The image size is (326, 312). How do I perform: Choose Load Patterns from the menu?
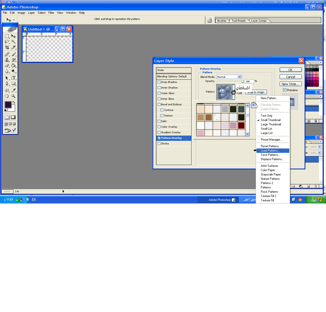270,151
